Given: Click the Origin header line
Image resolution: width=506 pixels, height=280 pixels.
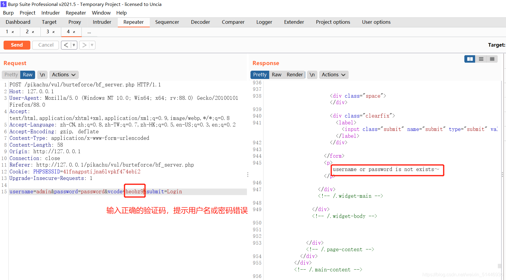Looking at the screenshot, I should pos(45,152).
